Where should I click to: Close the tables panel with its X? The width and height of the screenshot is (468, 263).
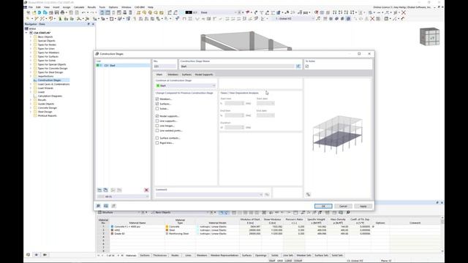(x=442, y=203)
